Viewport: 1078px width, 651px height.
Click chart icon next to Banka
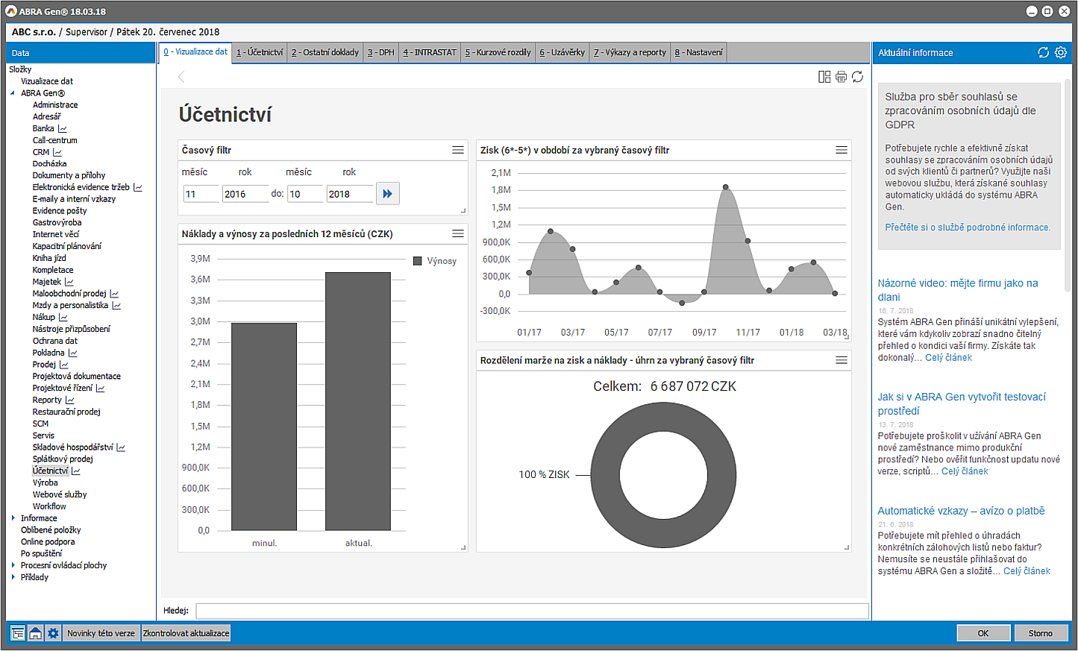click(63, 129)
